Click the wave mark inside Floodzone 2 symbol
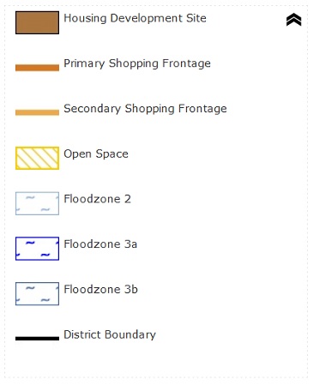This screenshot has height=385, width=313. pyautogui.click(x=30, y=197)
